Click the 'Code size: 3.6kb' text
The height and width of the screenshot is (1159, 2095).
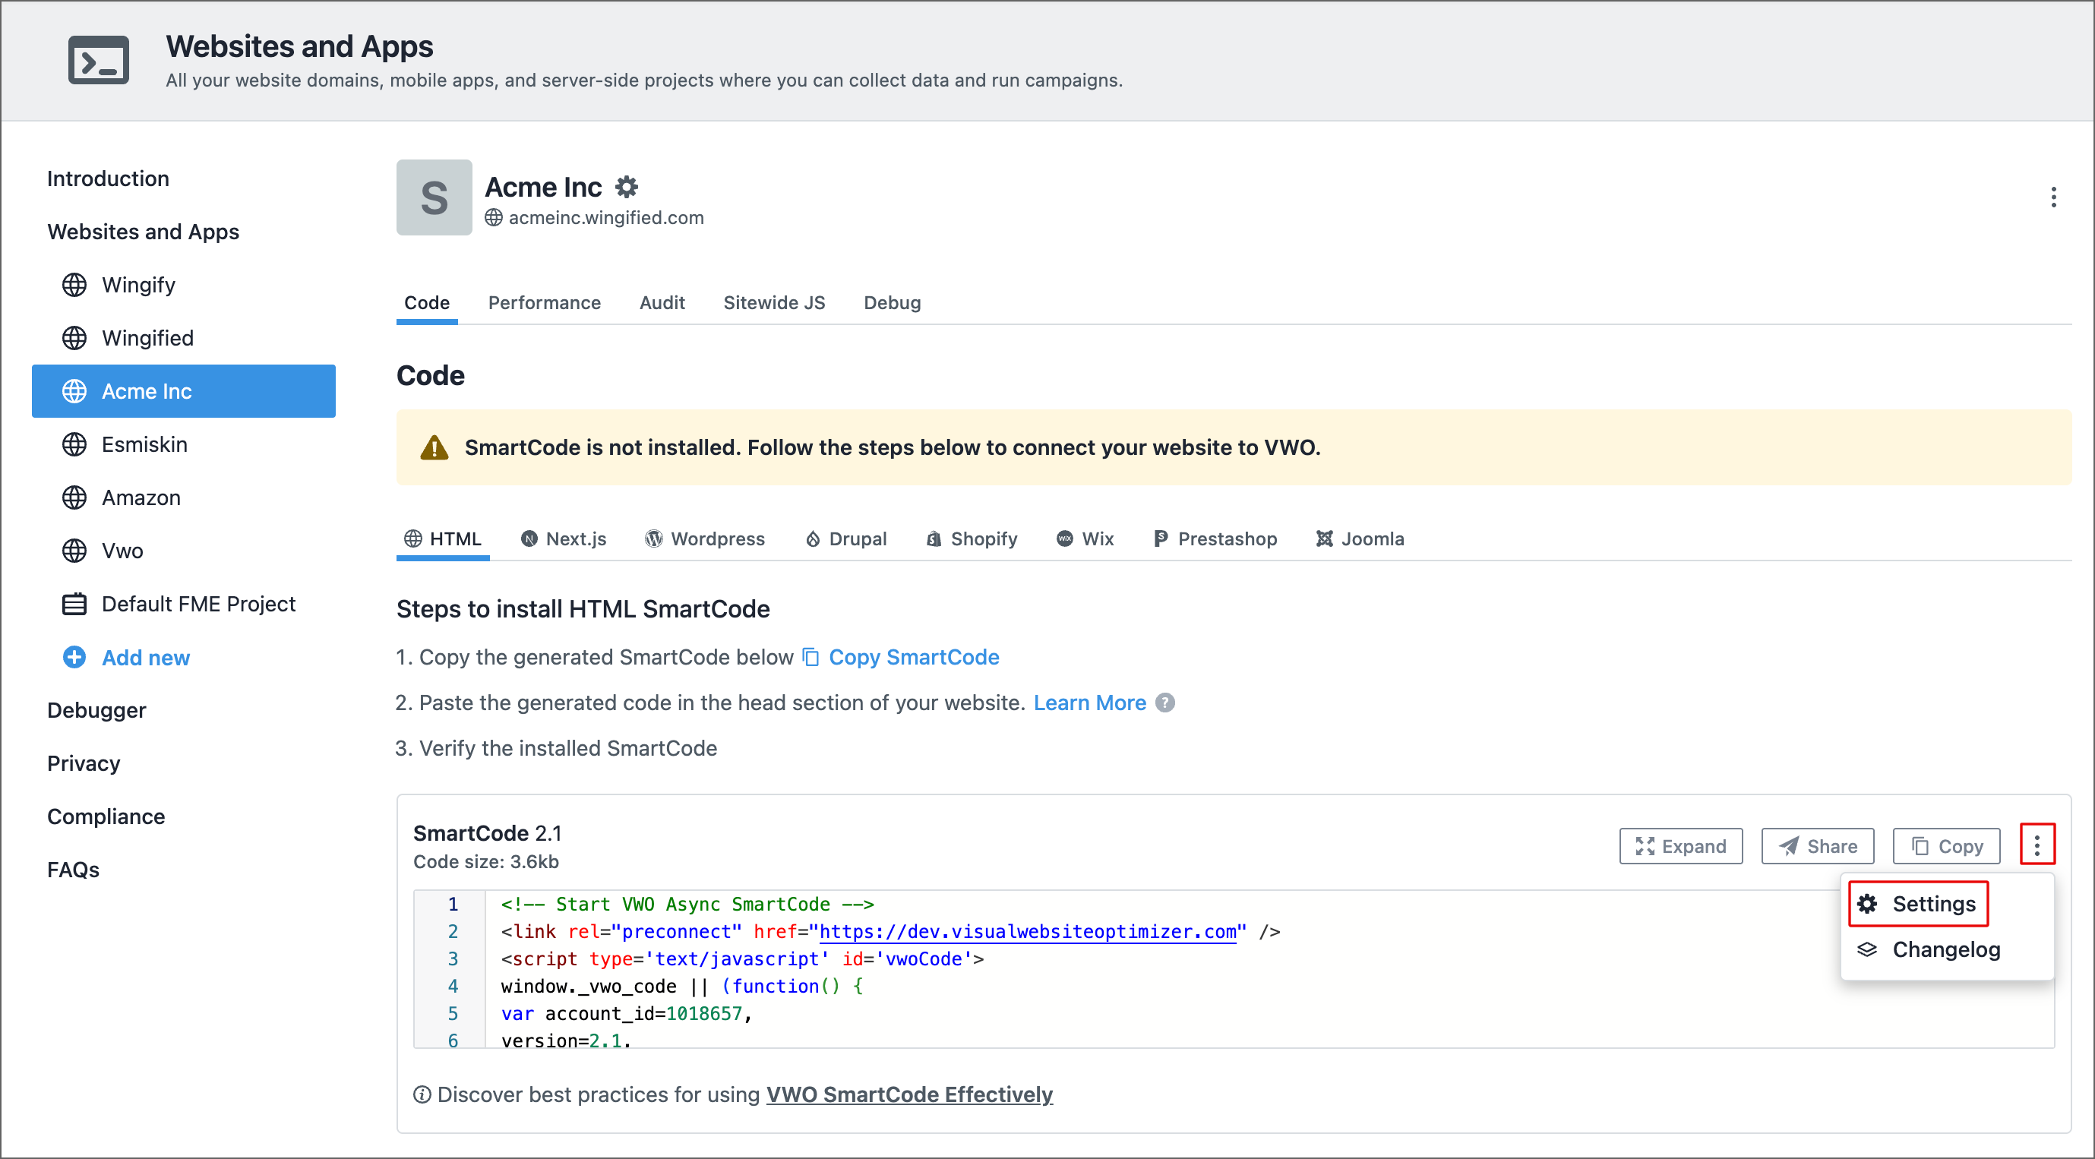point(485,862)
